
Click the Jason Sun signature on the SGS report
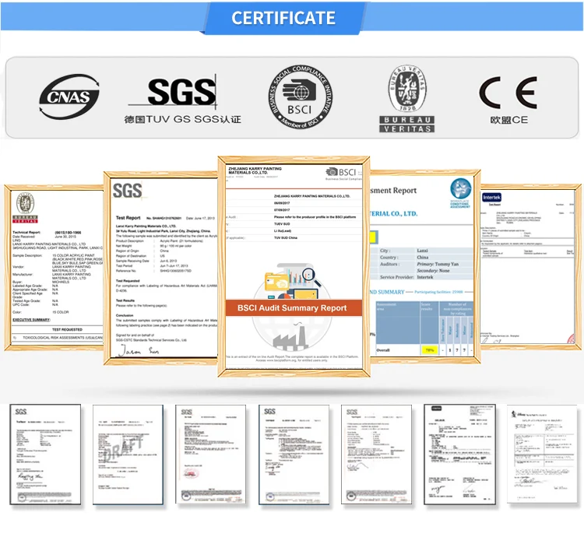(139, 350)
